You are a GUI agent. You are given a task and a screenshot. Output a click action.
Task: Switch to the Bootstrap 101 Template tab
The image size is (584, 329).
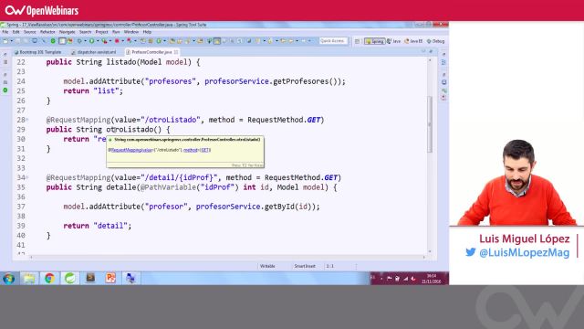pos(37,52)
